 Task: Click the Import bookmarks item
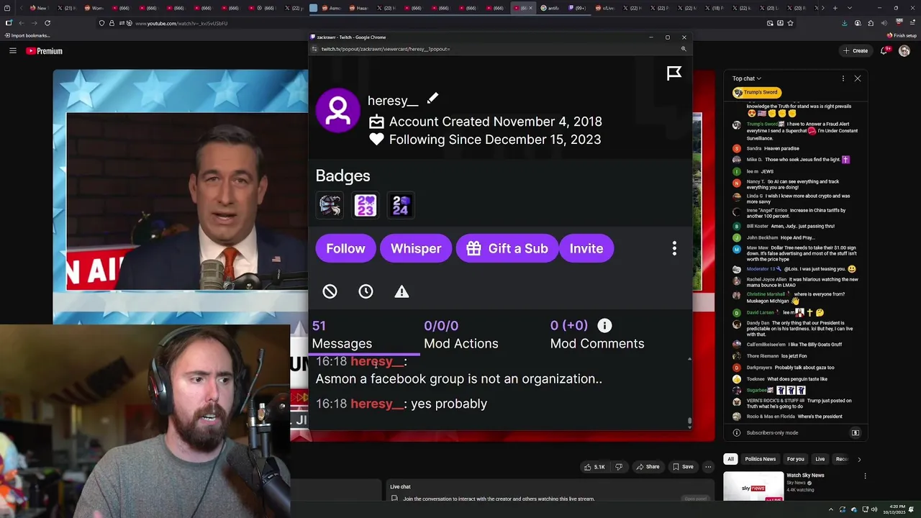27,35
